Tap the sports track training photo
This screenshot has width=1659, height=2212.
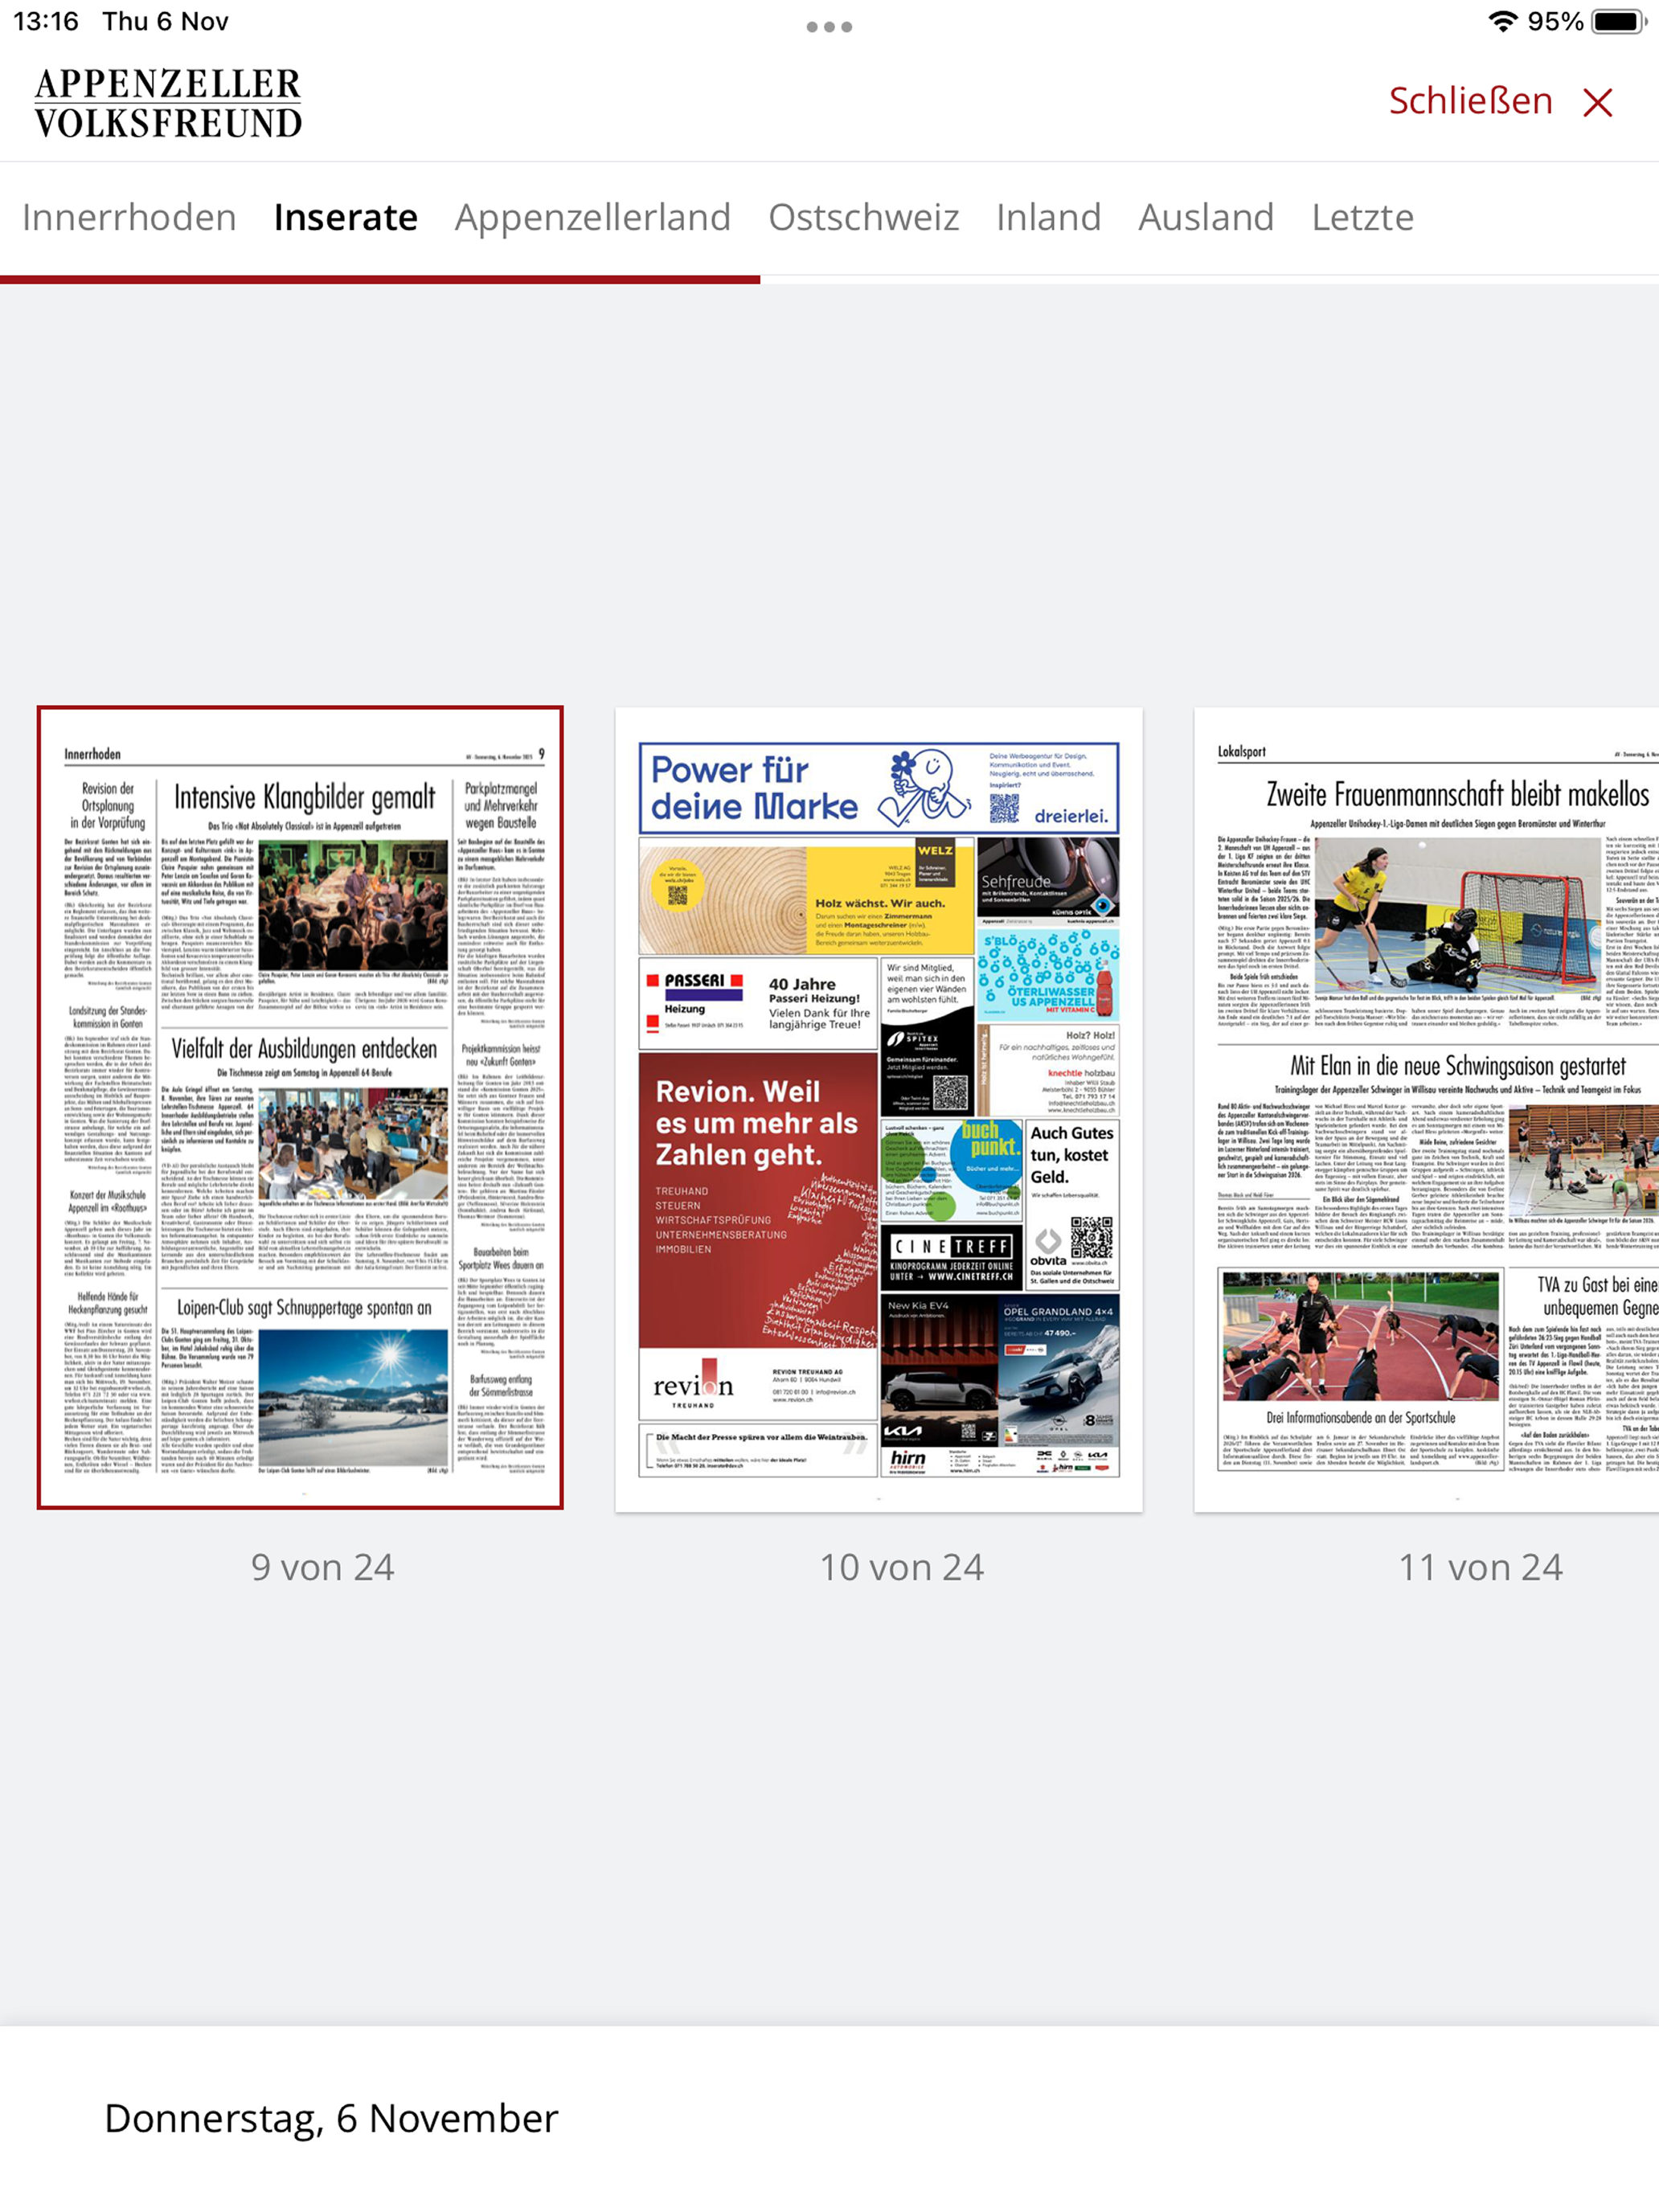point(1360,1335)
